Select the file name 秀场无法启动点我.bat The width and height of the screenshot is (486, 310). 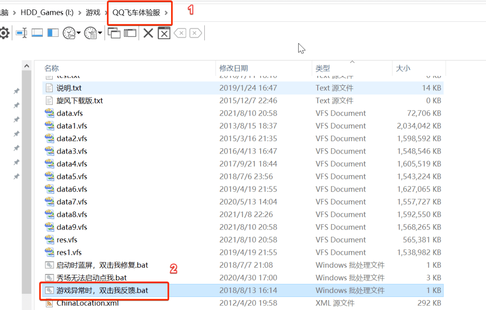[x=92, y=278]
